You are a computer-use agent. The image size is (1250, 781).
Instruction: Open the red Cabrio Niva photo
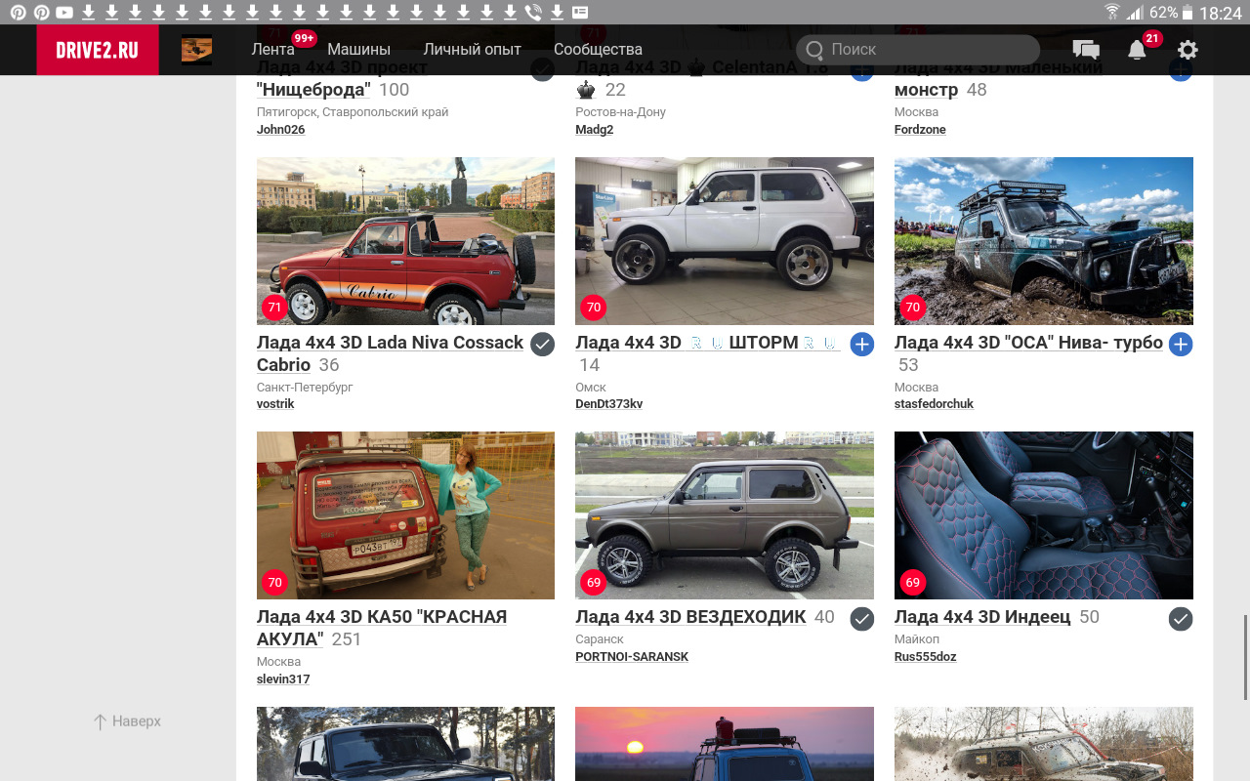405,241
